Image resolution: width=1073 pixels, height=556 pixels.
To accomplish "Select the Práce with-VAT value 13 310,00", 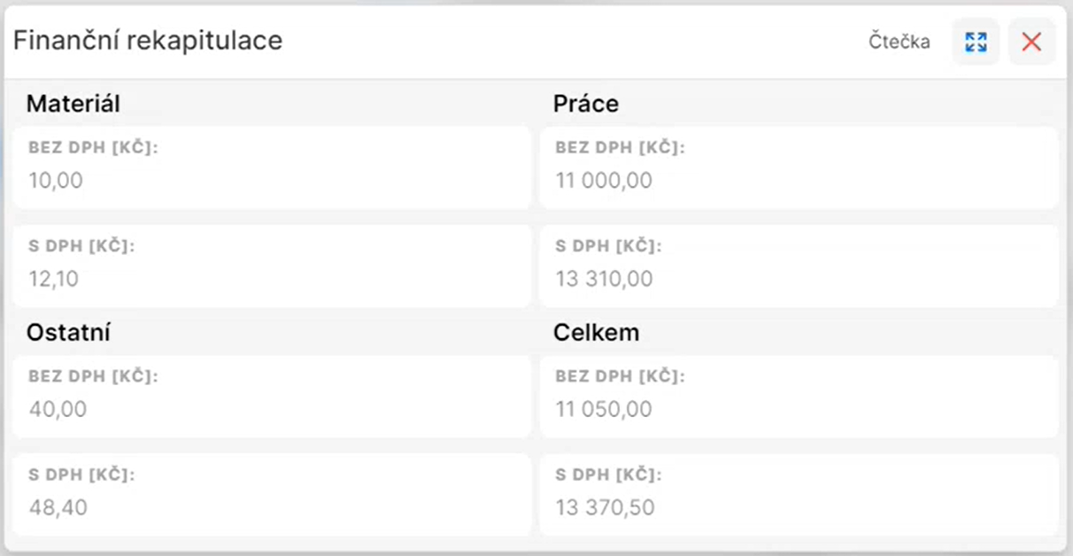I will (604, 280).
